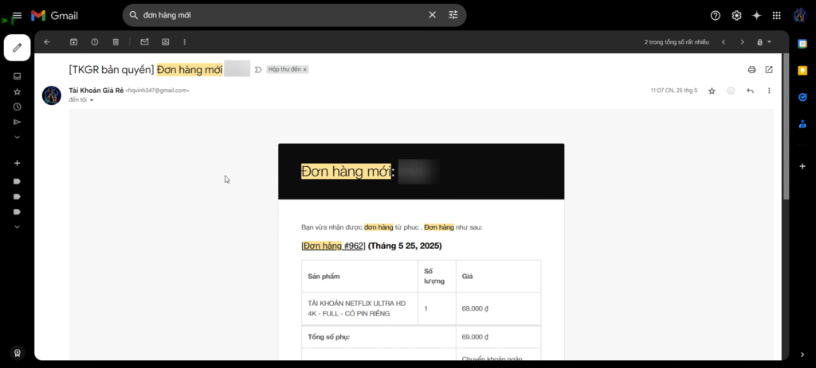
Task: Get add-ons plus in the side panel
Action: (x=802, y=166)
